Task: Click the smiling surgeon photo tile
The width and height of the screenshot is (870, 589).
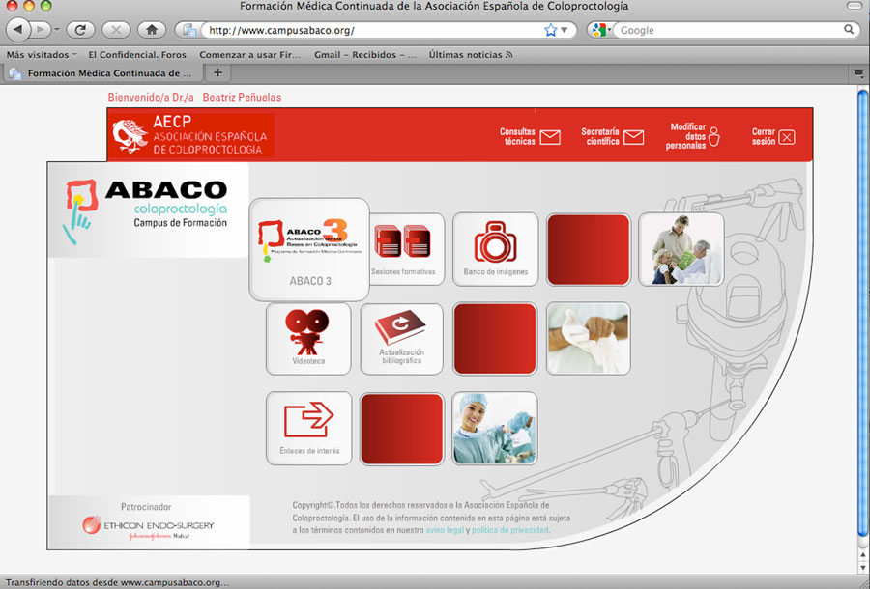Action: (495, 428)
